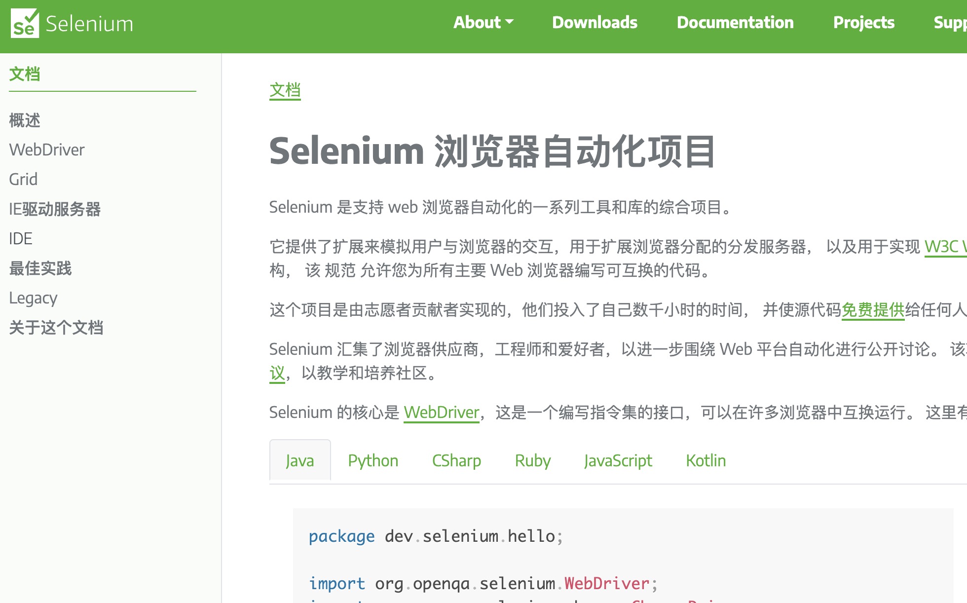
Task: Open Legacy in the sidebar
Action: tap(33, 298)
